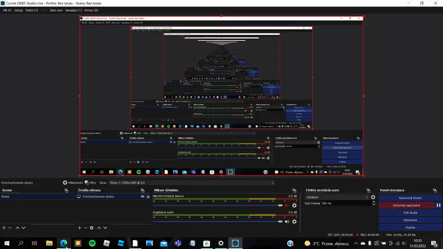Open transition settings gear next to Zanikanie
Screen dimensions: 443x249
pos(373,197)
